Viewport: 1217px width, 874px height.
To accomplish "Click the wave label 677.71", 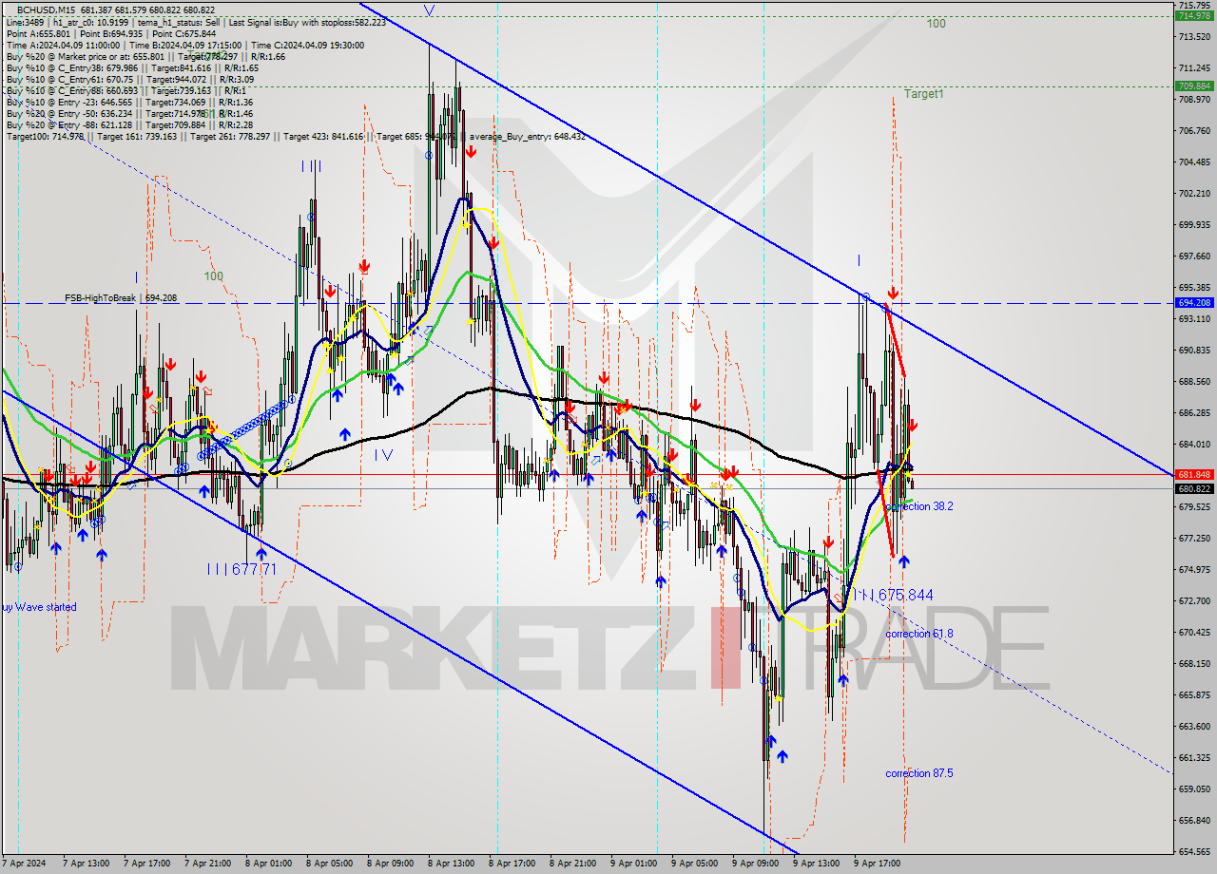I will tap(241, 569).
